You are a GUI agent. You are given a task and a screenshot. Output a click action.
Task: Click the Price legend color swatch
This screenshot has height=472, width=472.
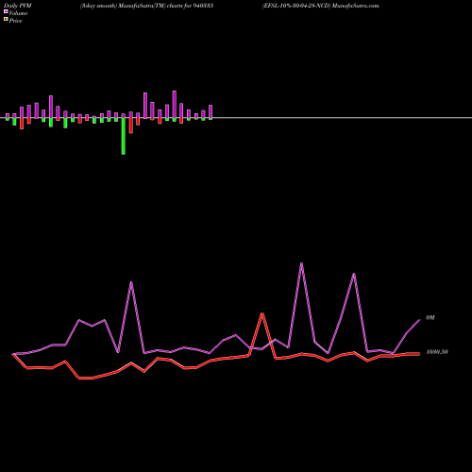point(6,20)
